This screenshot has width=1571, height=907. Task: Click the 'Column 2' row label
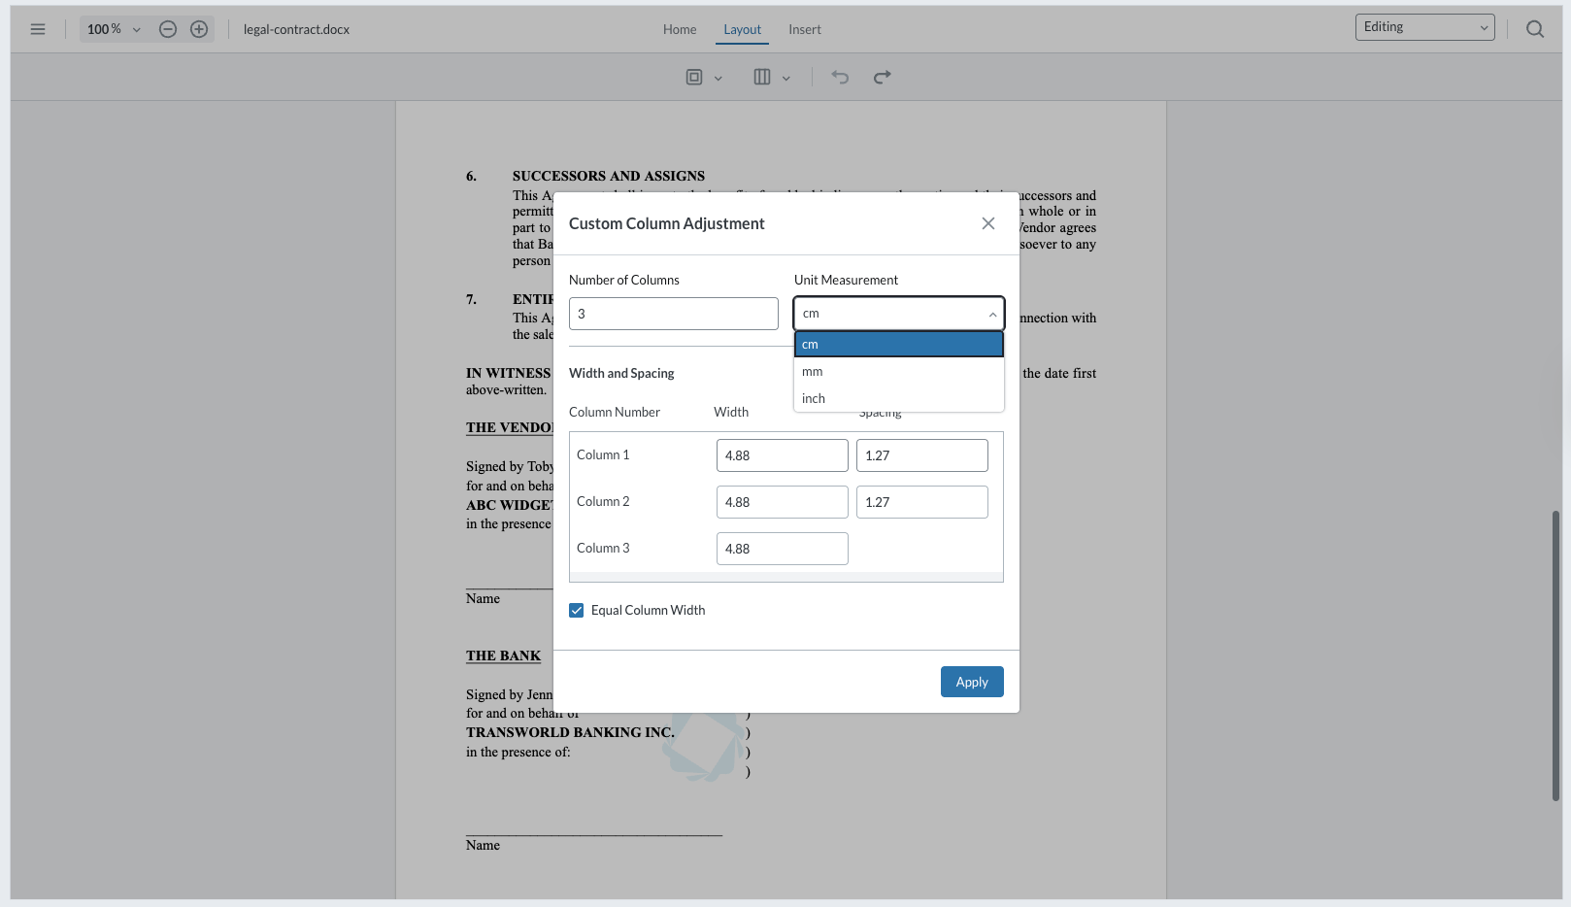603,501
